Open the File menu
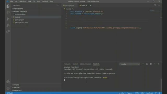167x94 pixels. [11, 1]
